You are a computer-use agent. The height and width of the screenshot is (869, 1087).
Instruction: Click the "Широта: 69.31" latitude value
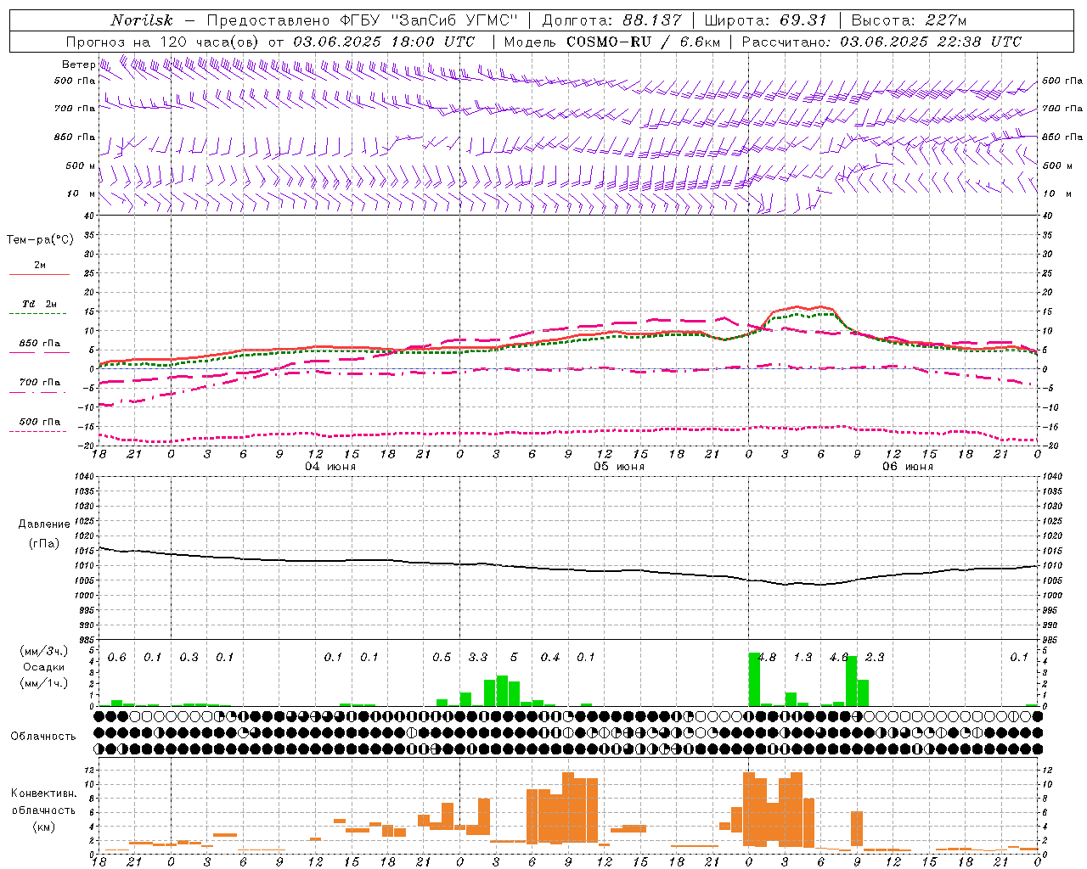click(x=766, y=20)
